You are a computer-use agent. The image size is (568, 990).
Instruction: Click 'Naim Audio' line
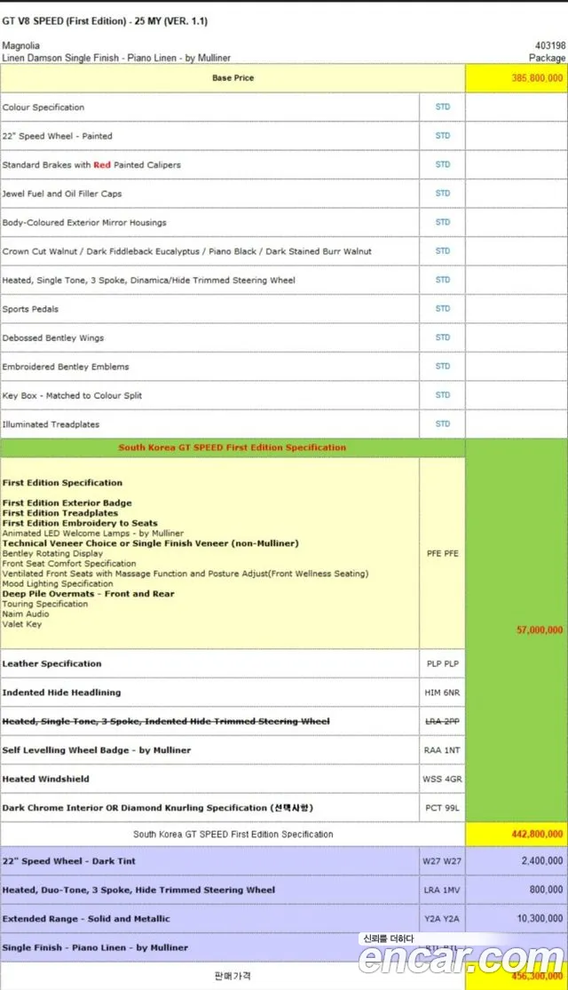click(x=25, y=614)
